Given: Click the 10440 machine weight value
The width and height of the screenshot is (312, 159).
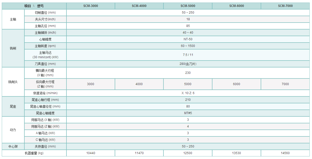Looking at the screenshot, I should [91, 153].
